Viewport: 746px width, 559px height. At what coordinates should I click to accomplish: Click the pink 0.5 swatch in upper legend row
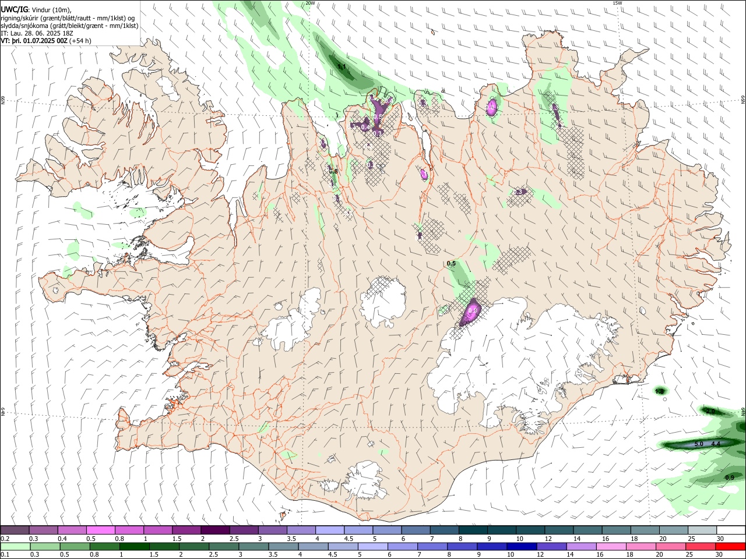(x=101, y=530)
